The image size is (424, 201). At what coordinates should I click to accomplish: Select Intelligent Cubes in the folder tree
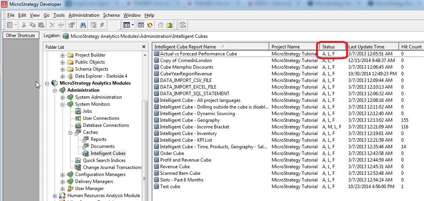pyautogui.click(x=108, y=153)
